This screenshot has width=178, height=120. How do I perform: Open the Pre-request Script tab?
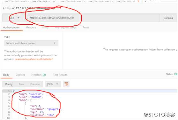(65, 28)
